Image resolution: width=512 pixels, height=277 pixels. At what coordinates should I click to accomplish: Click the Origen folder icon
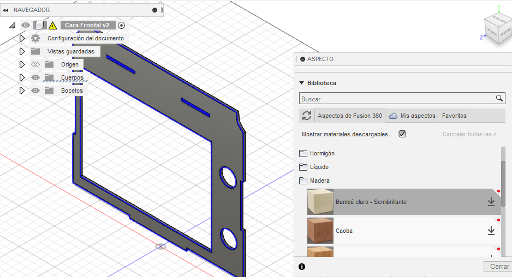pos(49,64)
